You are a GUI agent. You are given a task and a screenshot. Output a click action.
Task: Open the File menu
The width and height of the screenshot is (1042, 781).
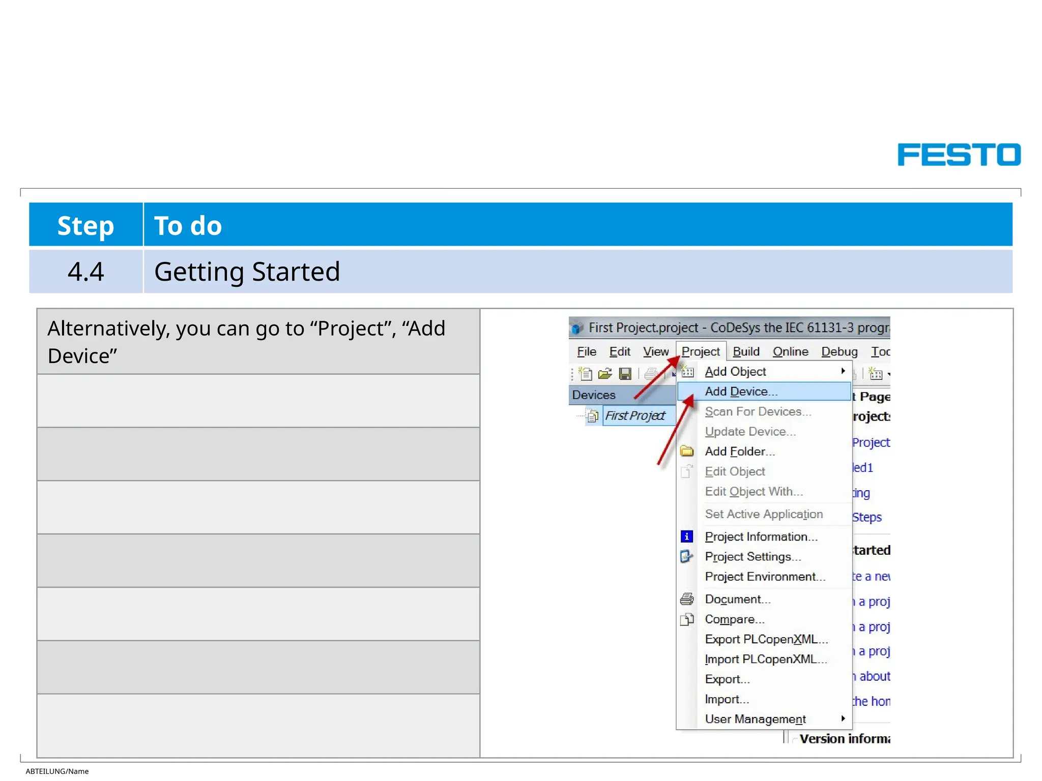pyautogui.click(x=587, y=352)
